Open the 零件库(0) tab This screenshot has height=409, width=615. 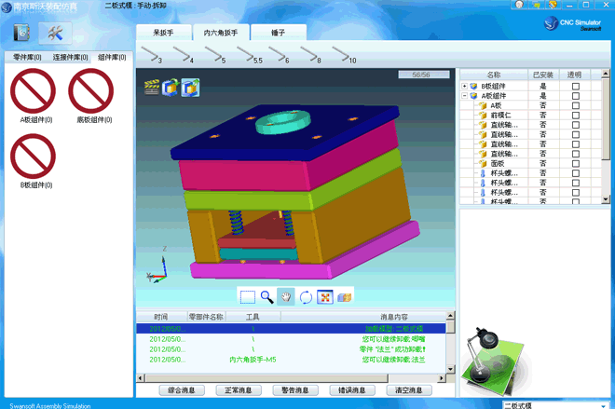[27, 58]
